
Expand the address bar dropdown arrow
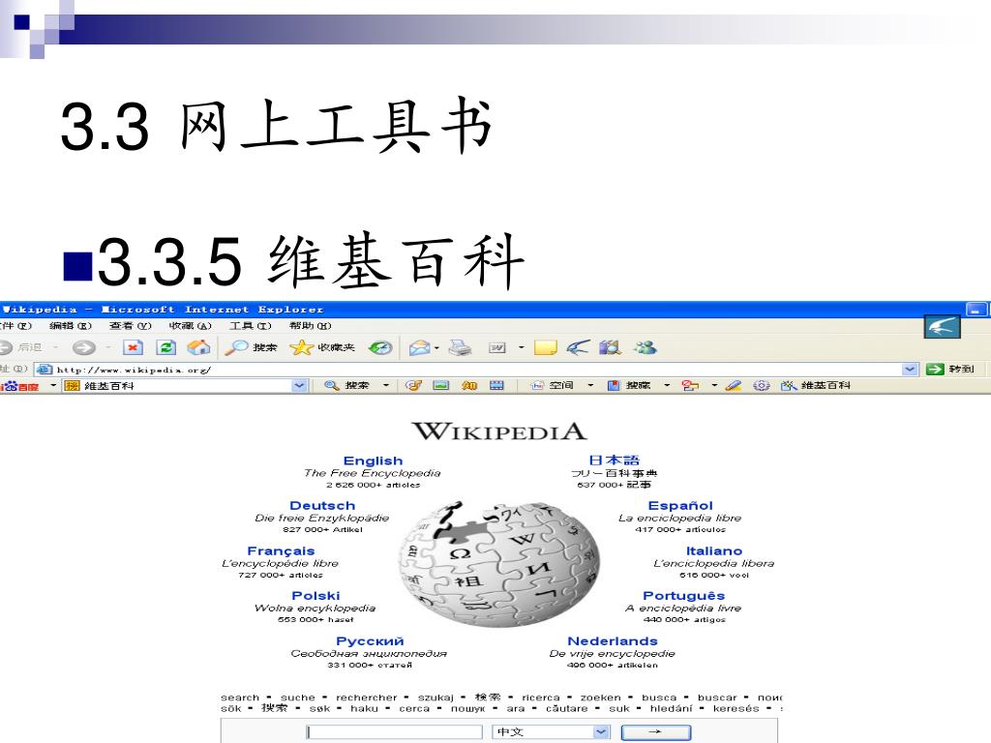click(910, 369)
